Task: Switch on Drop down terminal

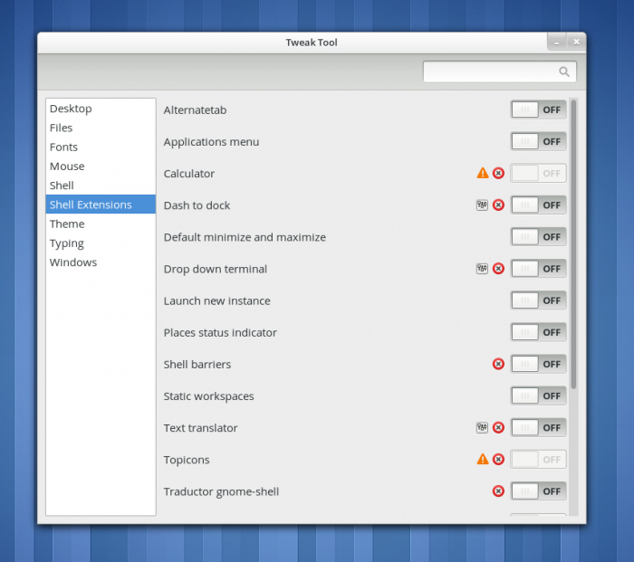Action: coord(538,269)
